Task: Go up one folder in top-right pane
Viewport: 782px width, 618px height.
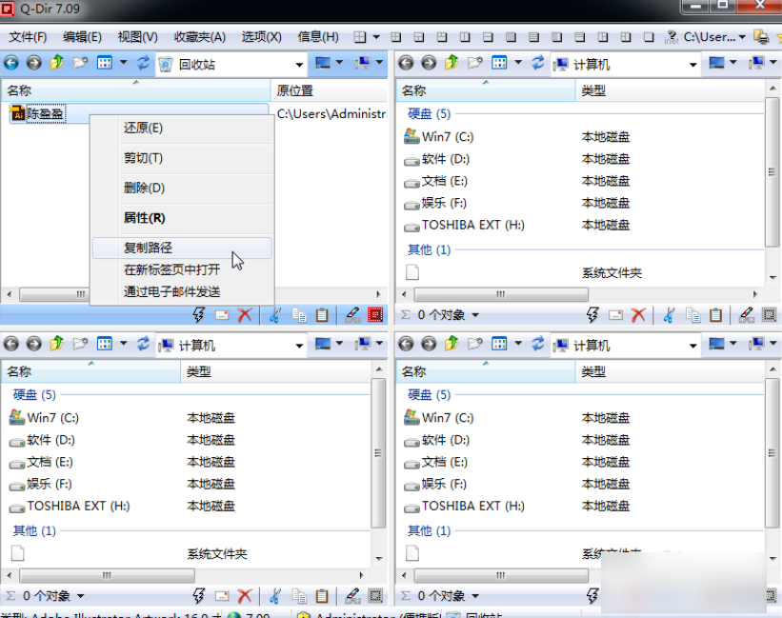Action: pos(451,63)
